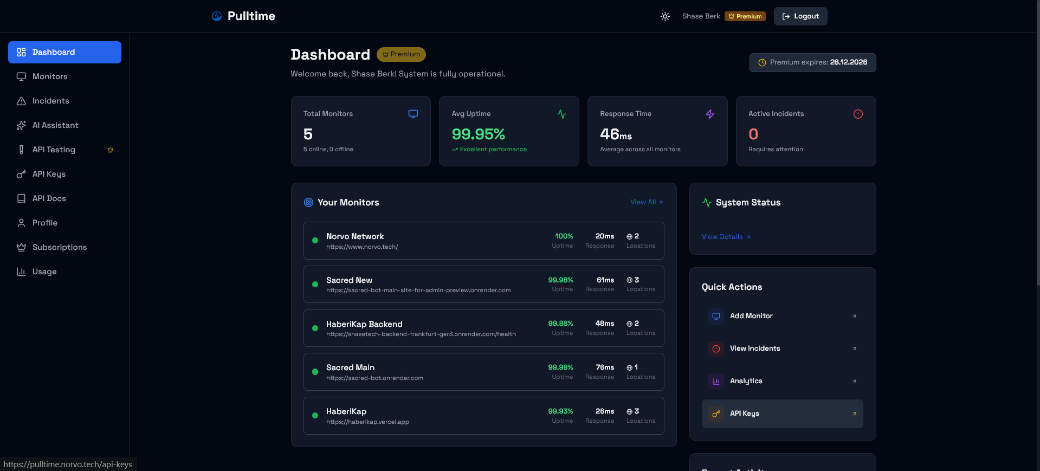
Task: Click the target icon beside Your Monitors
Action: point(308,202)
